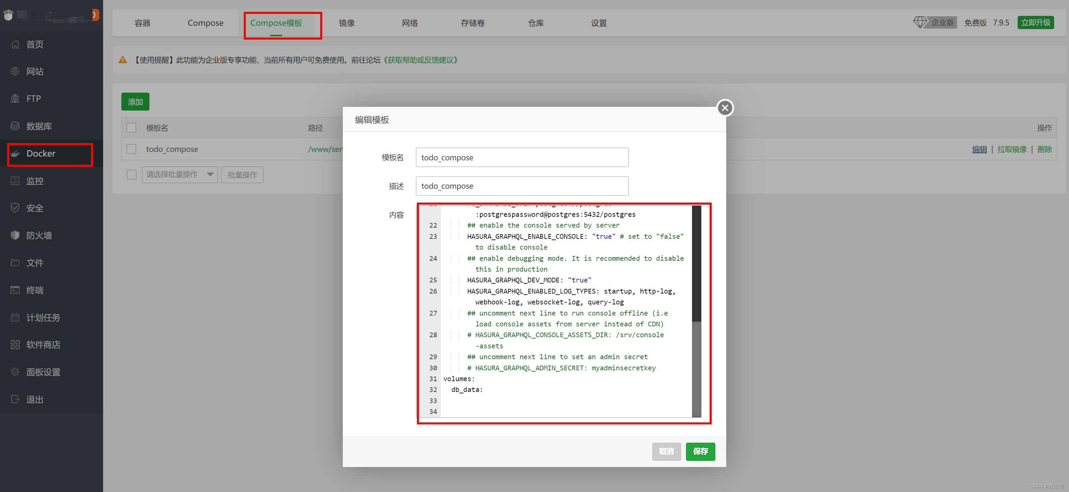Screen dimensions: 1069x492
Task: Click the 描述 input field
Action: (x=522, y=186)
